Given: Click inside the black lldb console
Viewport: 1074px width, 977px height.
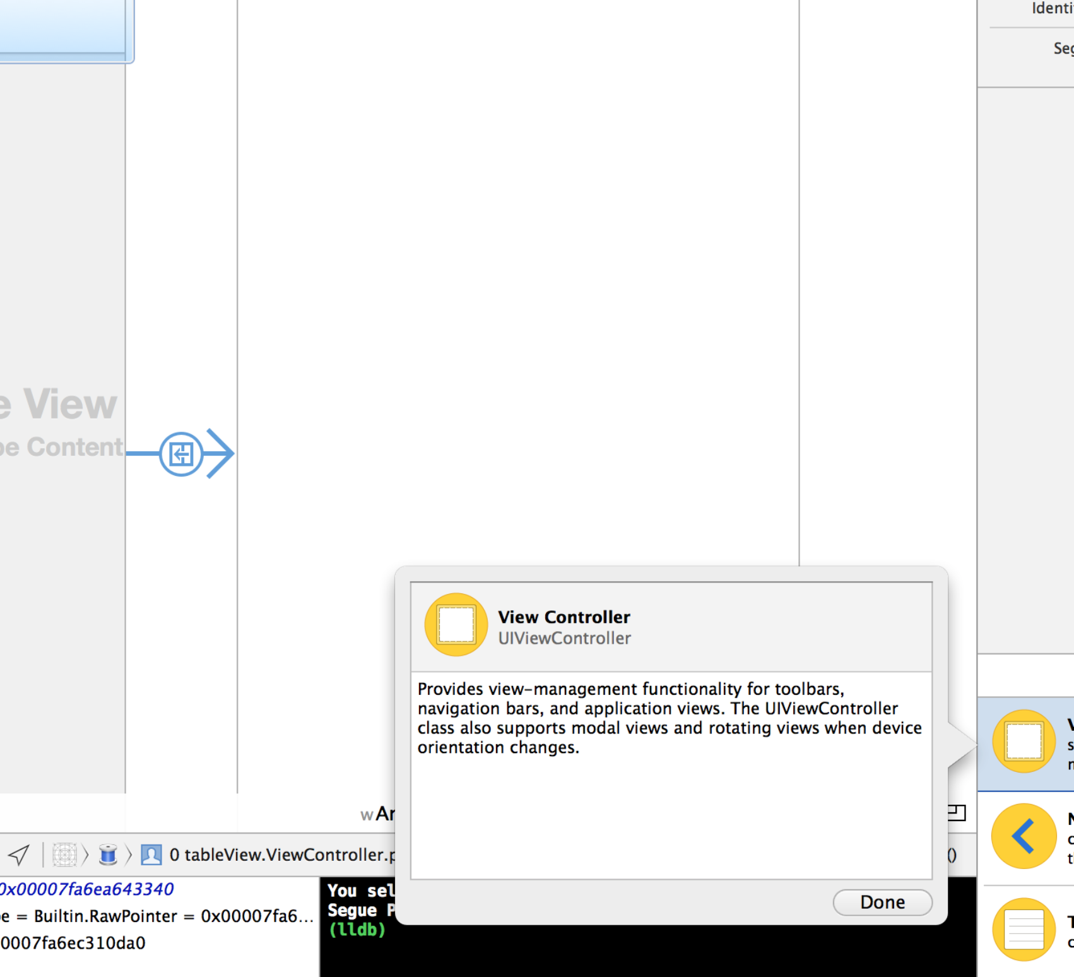Looking at the screenshot, I should point(631,953).
